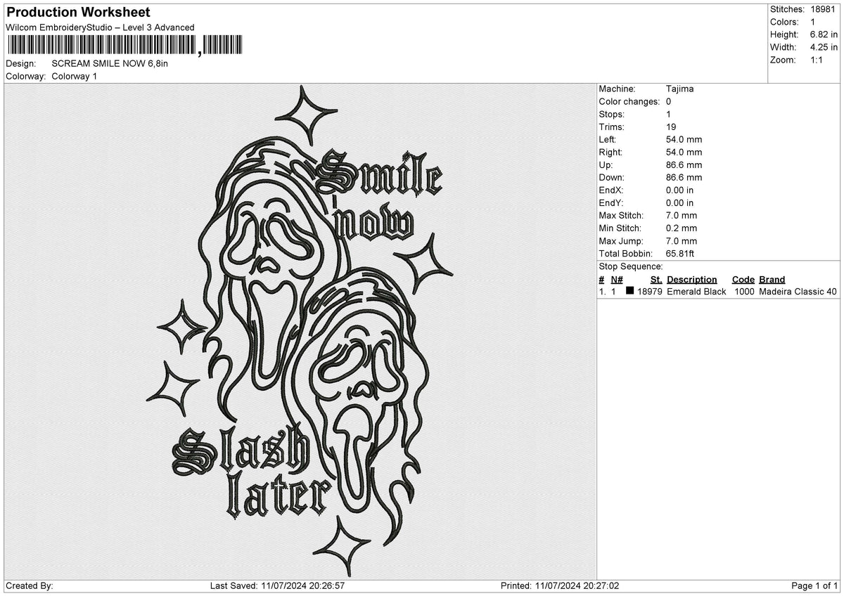Click the "EndX:" label
The image size is (844, 596).
click(x=610, y=190)
